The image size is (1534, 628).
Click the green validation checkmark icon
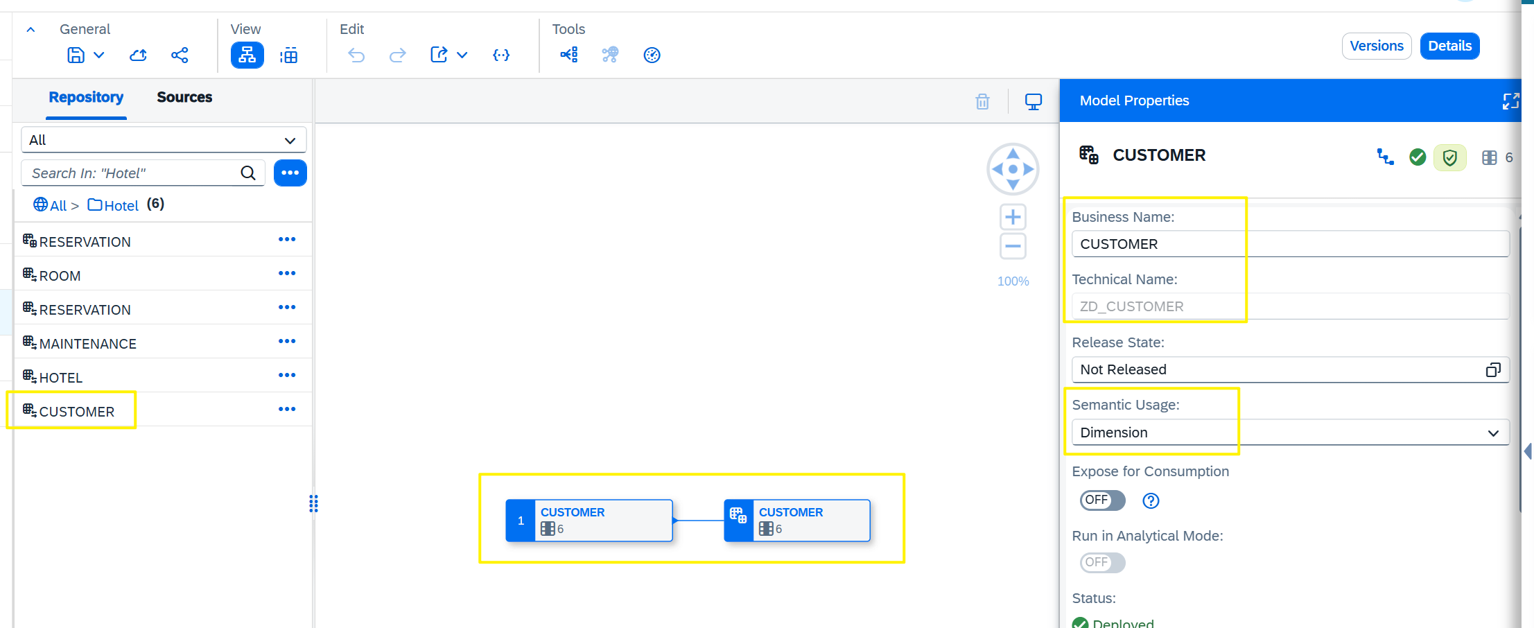coord(1418,157)
